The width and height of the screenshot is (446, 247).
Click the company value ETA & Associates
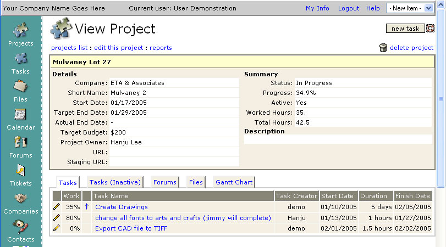137,83
